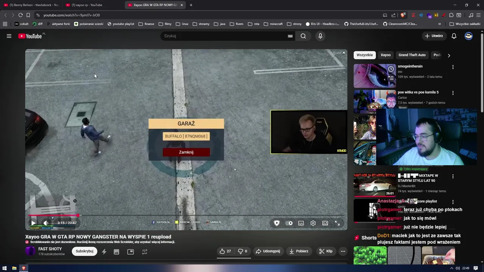Image resolution: width=484 pixels, height=272 pixels.
Task: Show more filter chips with right arrow
Action: pyautogui.click(x=449, y=56)
